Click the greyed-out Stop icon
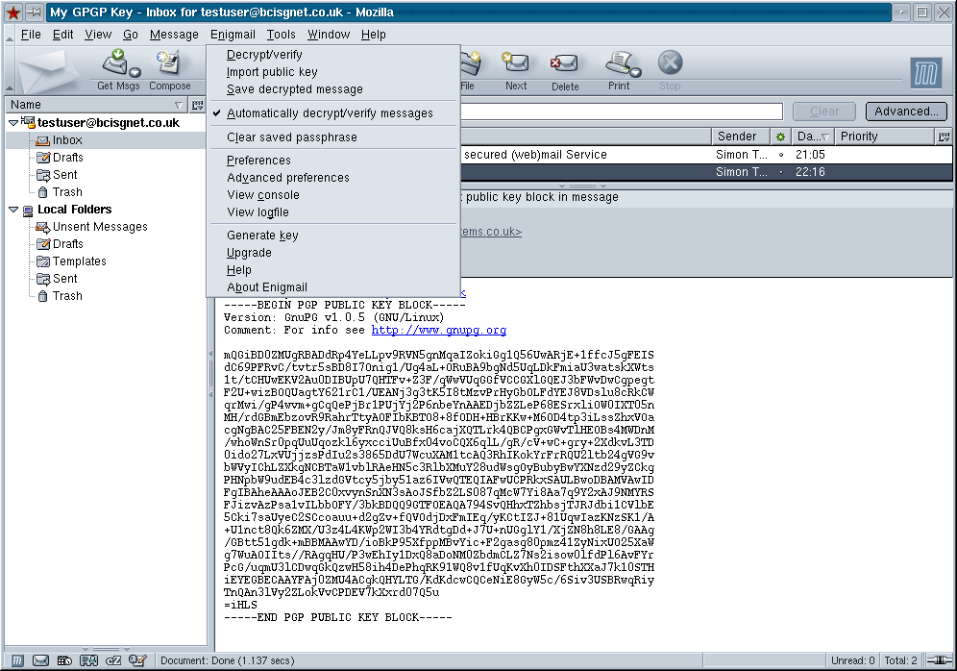The image size is (957, 671). click(x=670, y=62)
